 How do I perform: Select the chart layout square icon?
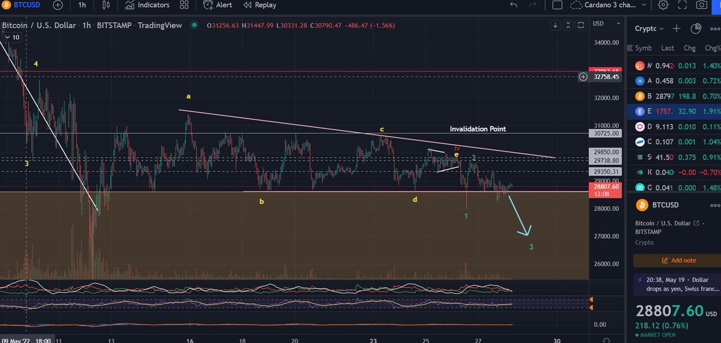558,5
